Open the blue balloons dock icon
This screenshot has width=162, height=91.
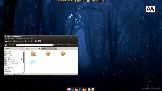pos(80,89)
